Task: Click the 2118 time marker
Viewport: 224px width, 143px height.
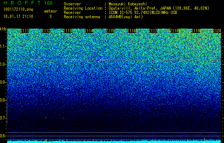Action: (x=174, y=31)
